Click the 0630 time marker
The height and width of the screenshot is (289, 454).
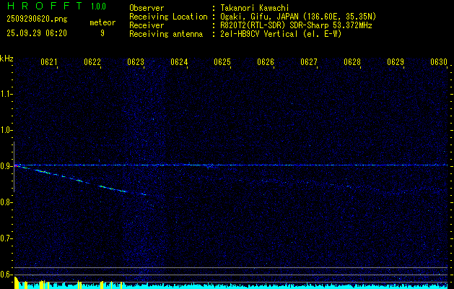pos(439,62)
